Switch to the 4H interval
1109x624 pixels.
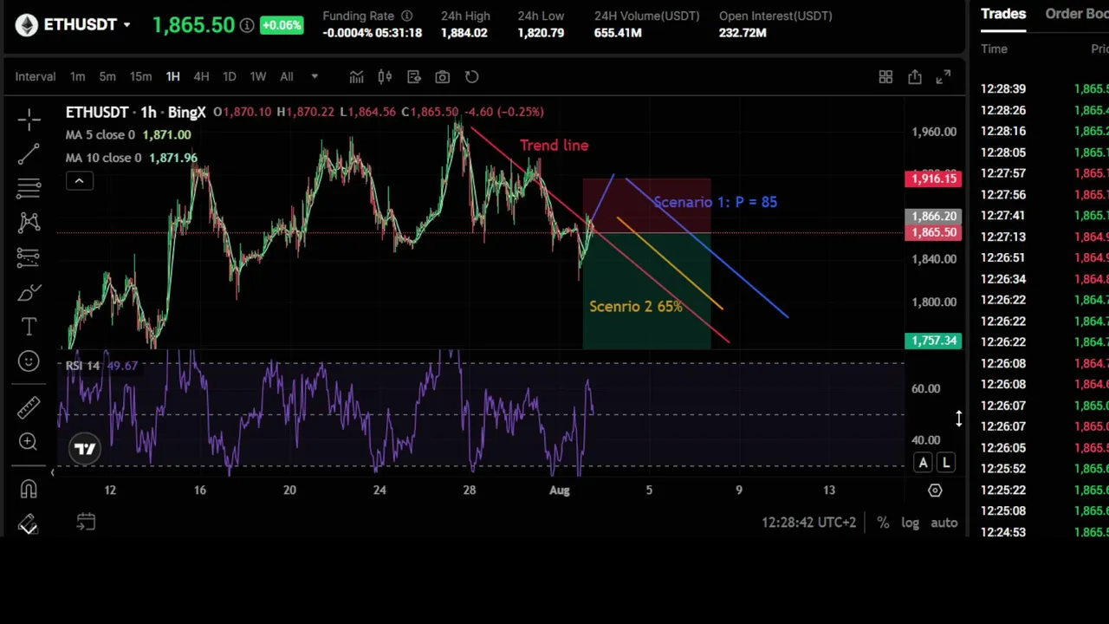coord(201,77)
